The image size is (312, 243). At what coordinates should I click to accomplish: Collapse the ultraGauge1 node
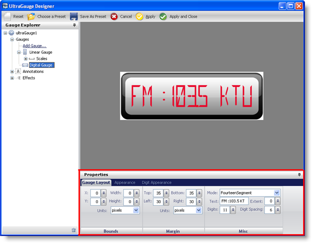[5, 33]
